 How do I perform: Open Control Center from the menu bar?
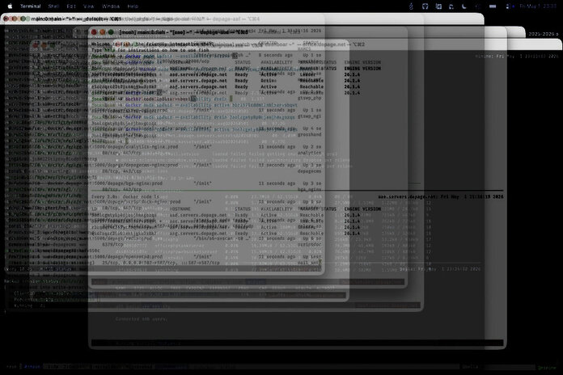(508, 6)
